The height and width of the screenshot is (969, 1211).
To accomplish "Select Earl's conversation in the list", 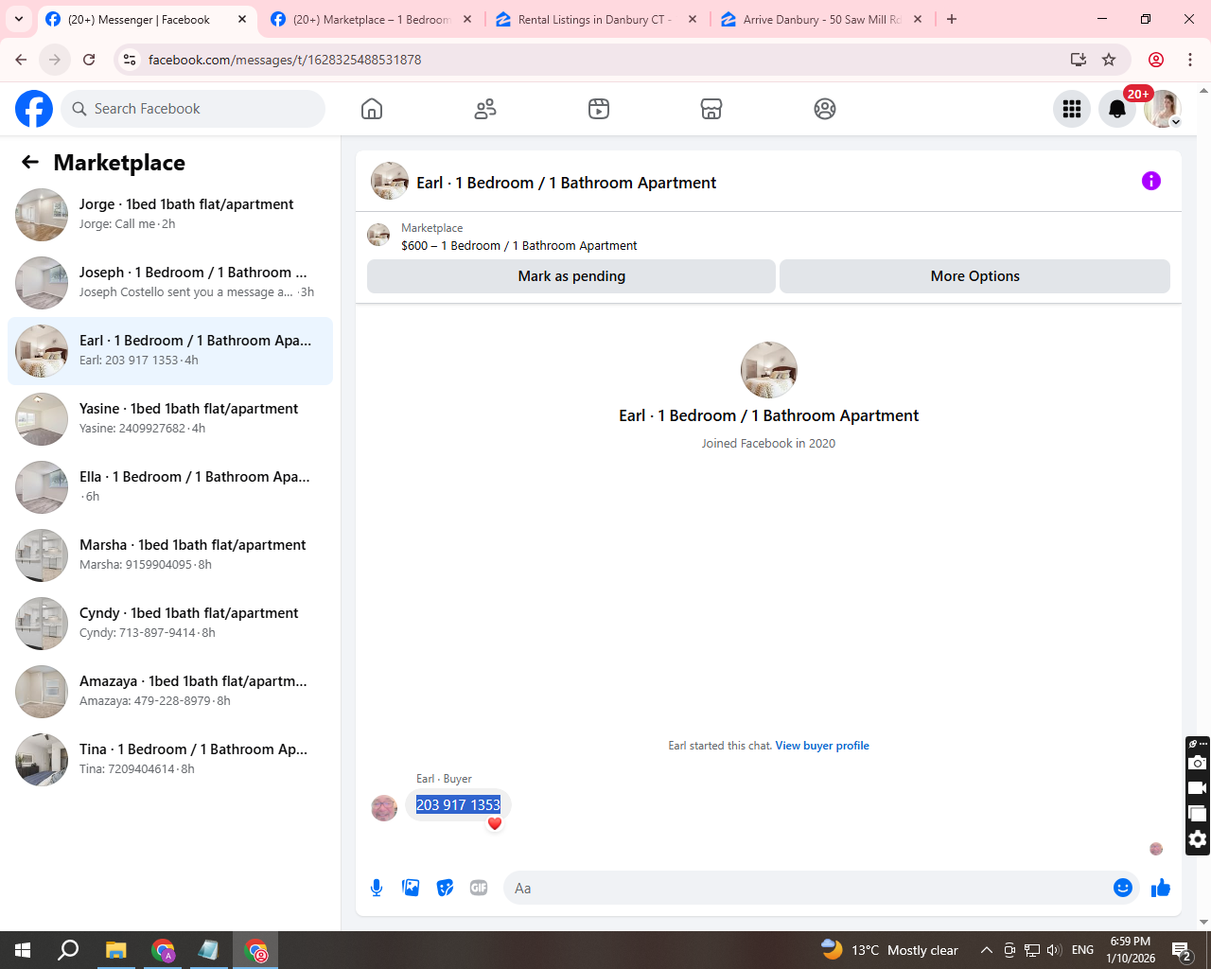I will (170, 351).
